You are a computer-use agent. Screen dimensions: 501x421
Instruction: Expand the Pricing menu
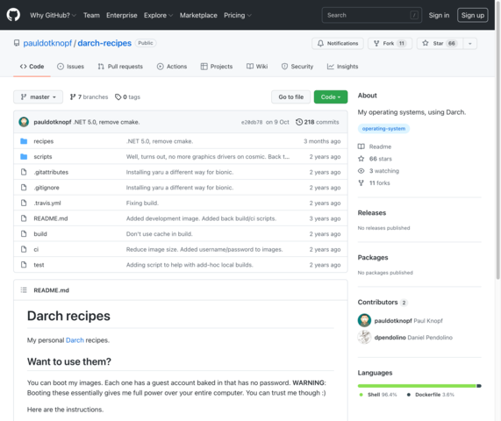click(238, 15)
